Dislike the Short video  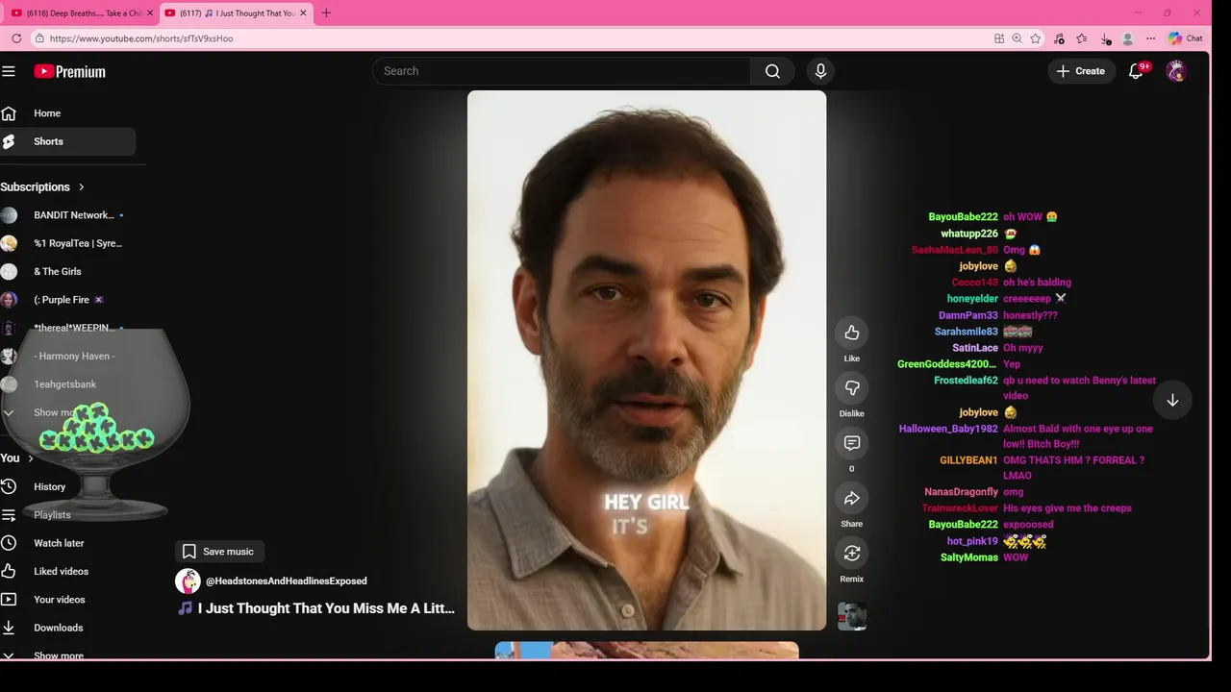pos(852,387)
